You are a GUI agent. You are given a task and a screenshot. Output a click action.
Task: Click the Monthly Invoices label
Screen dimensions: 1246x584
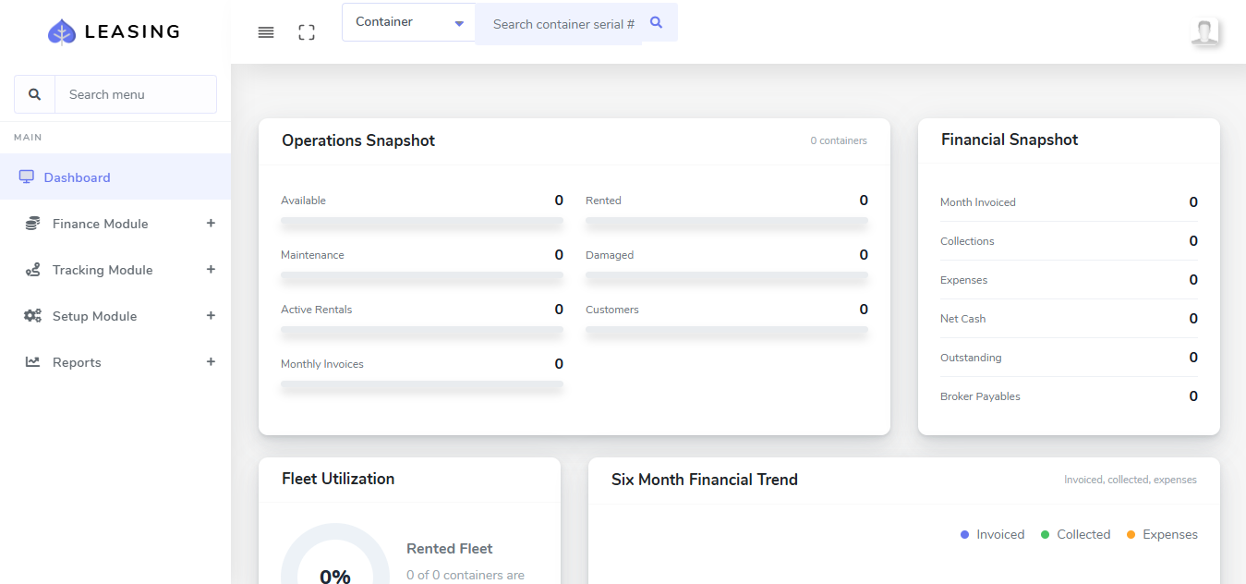click(x=322, y=364)
